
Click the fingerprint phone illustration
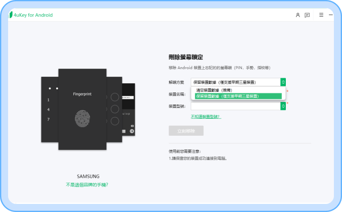tap(82, 109)
